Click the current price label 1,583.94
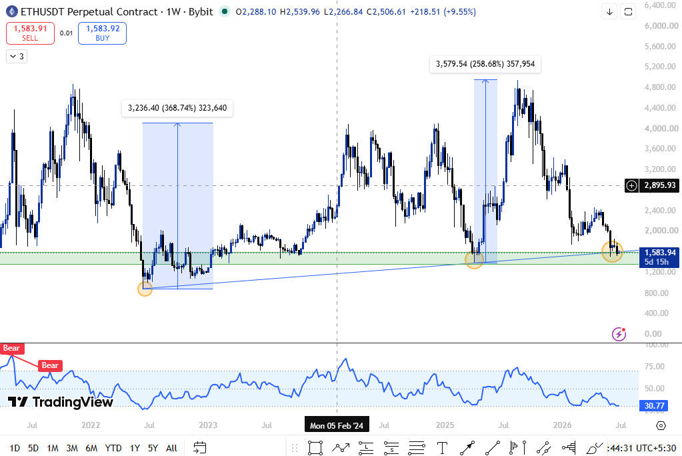The height and width of the screenshot is (456, 682). (x=659, y=253)
